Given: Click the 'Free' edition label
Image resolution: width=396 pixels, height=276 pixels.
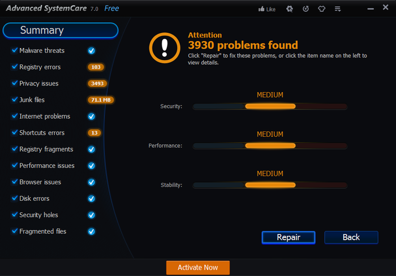Looking at the screenshot, I should tap(111, 8).
